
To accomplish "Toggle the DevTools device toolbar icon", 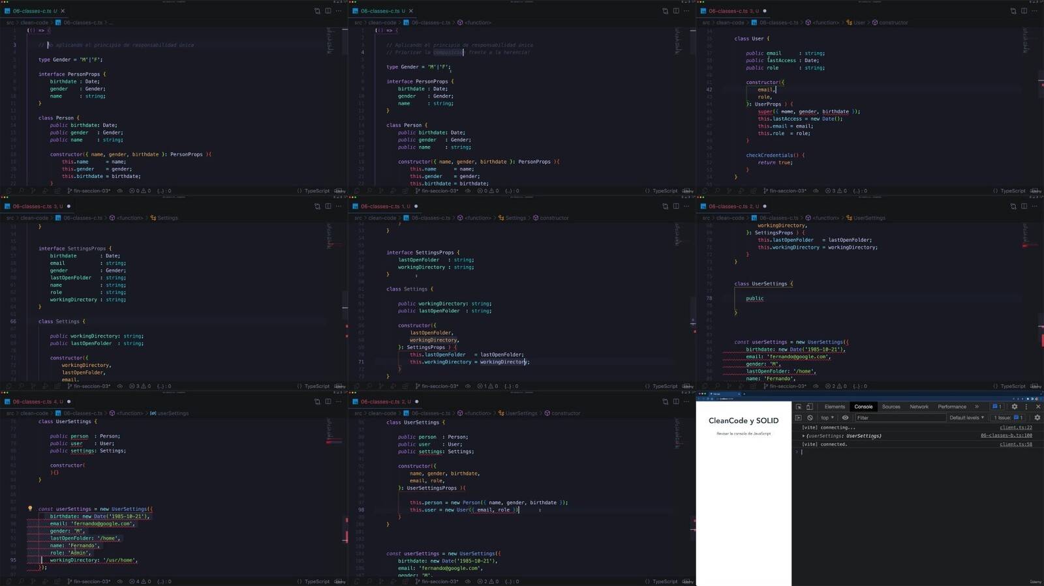I will [x=810, y=407].
